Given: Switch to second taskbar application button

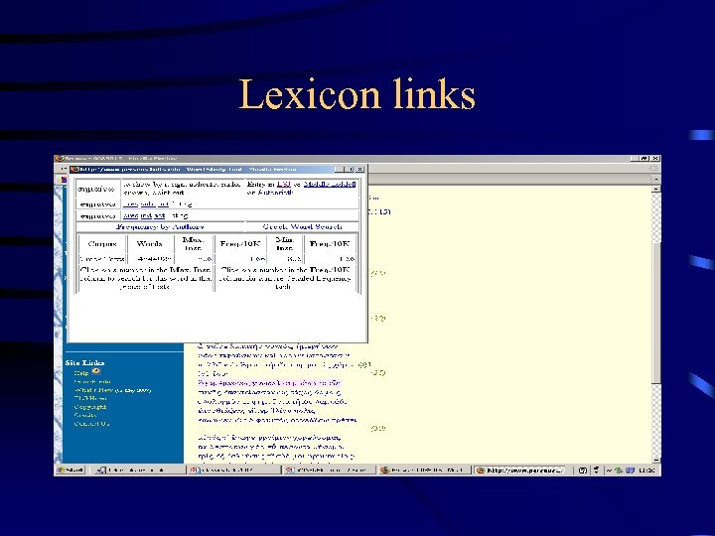Looking at the screenshot, I should pyautogui.click(x=234, y=469).
